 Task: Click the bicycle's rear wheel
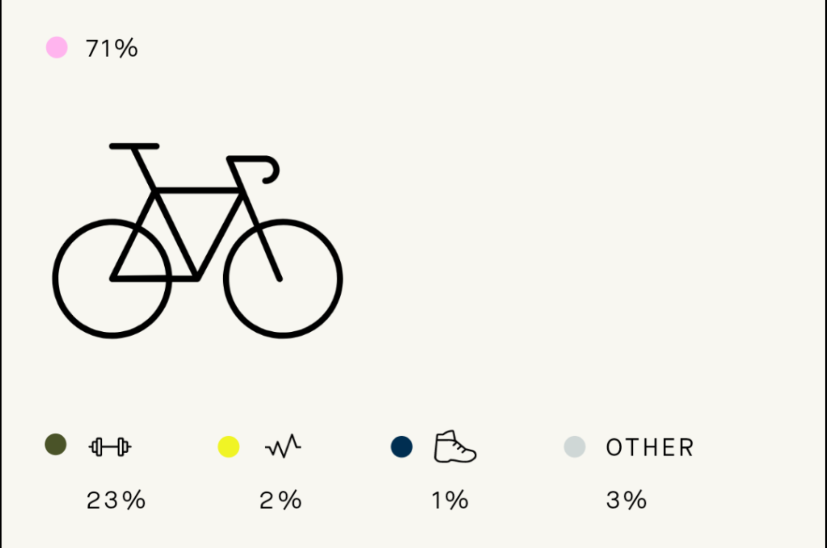(112, 279)
